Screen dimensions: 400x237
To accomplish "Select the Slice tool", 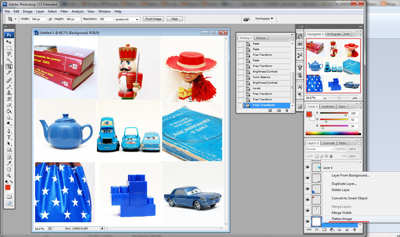I will [9, 73].
